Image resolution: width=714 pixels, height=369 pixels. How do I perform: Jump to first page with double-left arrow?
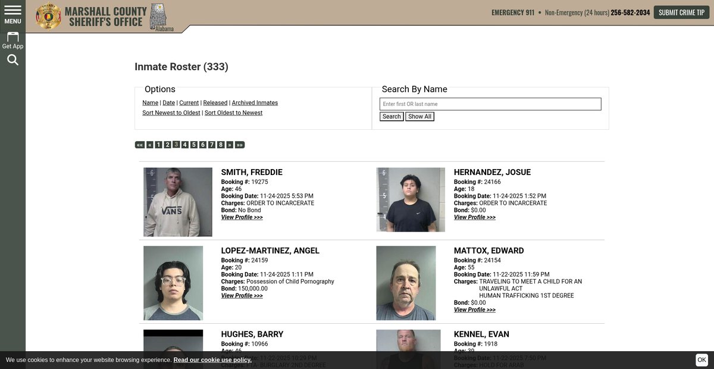click(x=140, y=145)
